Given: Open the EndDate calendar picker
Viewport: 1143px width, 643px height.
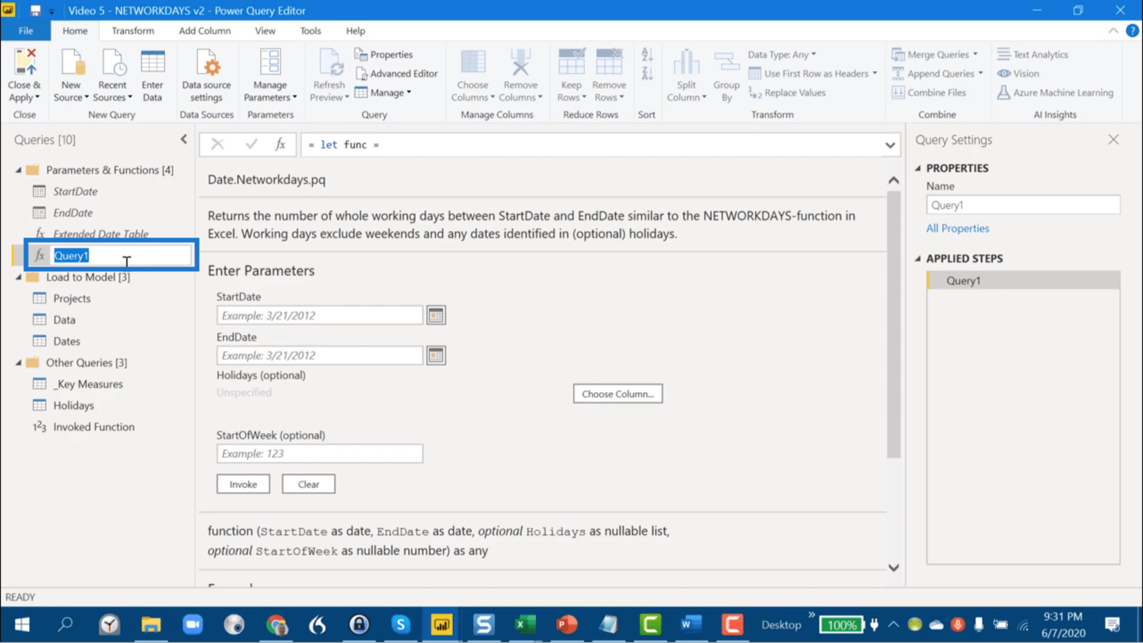Looking at the screenshot, I should tap(436, 356).
